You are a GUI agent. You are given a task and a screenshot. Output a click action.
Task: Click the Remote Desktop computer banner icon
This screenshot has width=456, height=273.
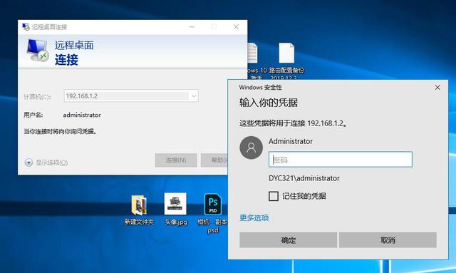tap(37, 50)
